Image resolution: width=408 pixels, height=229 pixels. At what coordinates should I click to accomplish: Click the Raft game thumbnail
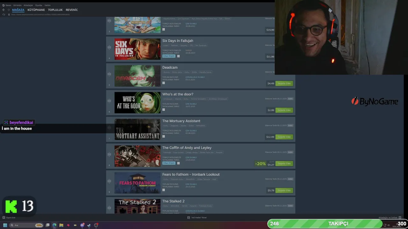pos(137,25)
